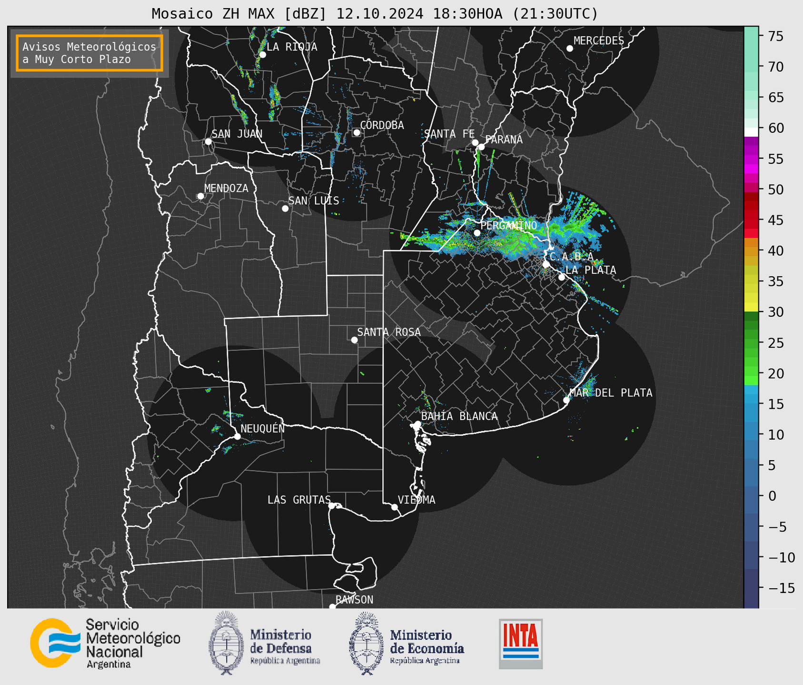803x685 pixels.
Task: Click the Ministerio de Defensa emblem
Action: [226, 643]
